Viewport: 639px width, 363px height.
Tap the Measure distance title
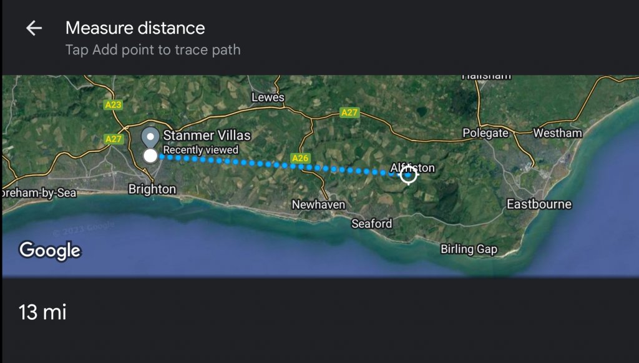[x=135, y=28]
